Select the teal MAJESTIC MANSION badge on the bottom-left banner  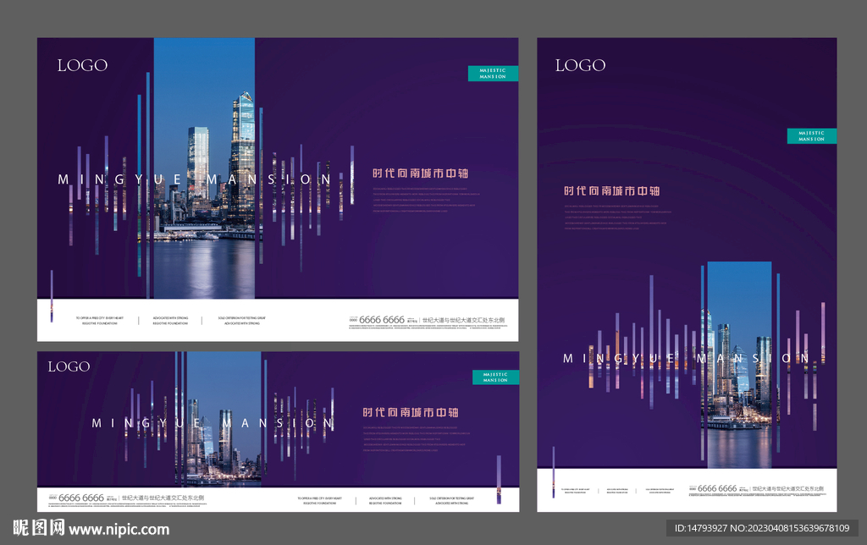495,377
